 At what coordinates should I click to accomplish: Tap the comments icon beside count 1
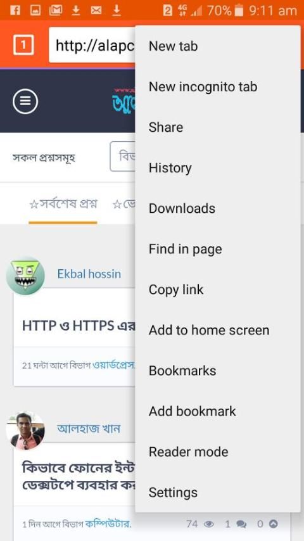tap(242, 525)
